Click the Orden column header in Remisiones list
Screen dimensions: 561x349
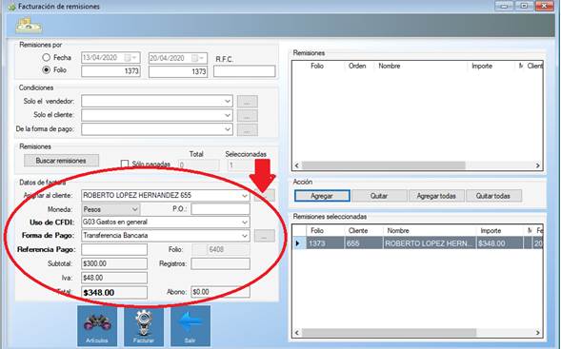(357, 66)
